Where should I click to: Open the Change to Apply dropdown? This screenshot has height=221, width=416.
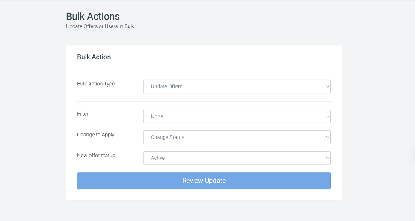click(237, 137)
